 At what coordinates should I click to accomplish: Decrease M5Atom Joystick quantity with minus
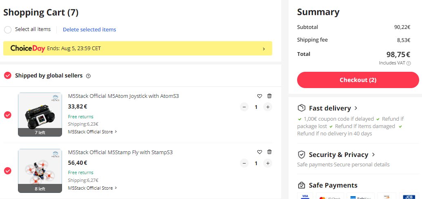point(244,107)
